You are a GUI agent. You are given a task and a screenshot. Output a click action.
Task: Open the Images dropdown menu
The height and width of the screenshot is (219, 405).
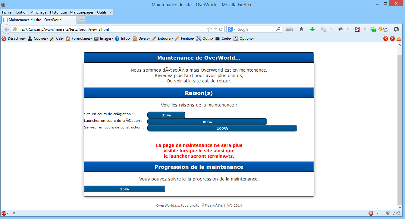point(103,39)
